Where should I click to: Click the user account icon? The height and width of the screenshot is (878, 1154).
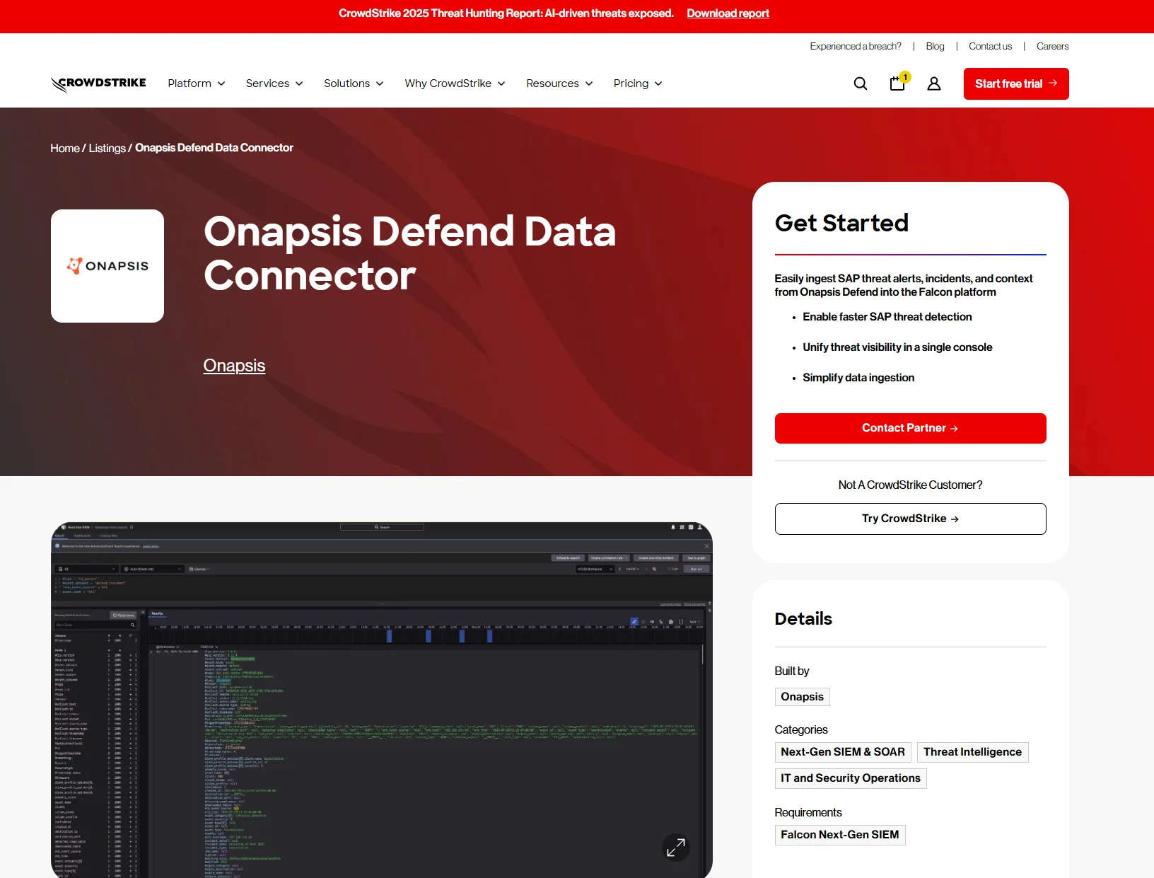(x=934, y=83)
